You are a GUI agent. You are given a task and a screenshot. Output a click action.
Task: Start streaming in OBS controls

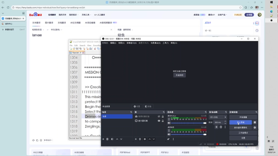243,117
